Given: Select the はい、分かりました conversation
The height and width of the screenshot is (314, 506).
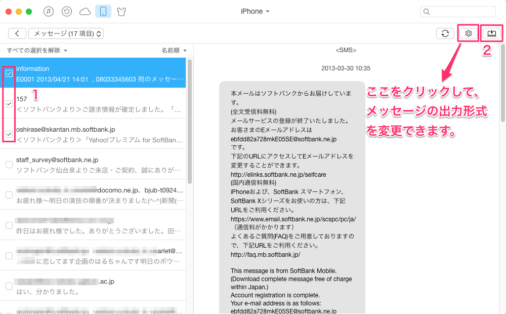Looking at the screenshot, I should tap(93, 286).
